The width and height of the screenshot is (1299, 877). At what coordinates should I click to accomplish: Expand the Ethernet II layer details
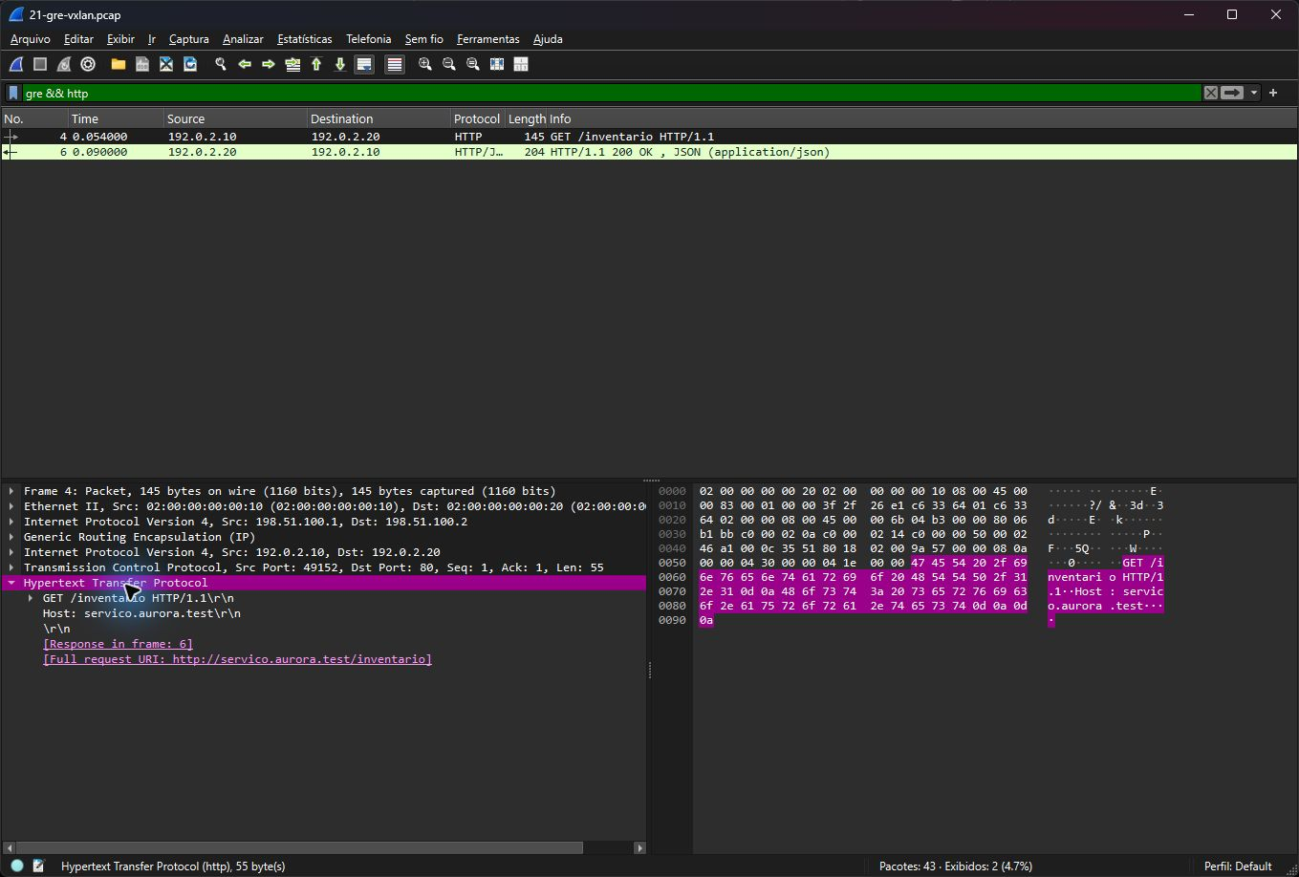click(11, 506)
